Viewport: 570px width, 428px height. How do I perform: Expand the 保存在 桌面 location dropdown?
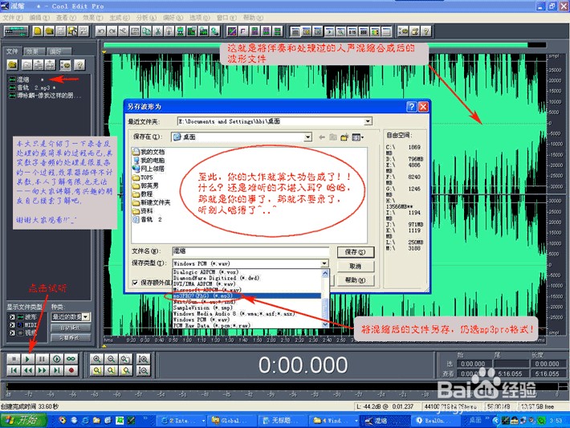pyautogui.click(x=308, y=137)
